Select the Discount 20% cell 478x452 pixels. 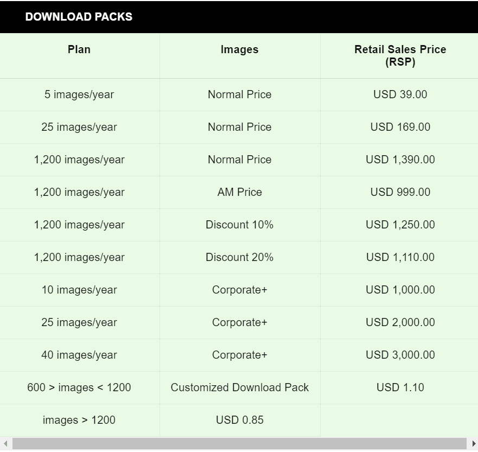pyautogui.click(x=239, y=257)
